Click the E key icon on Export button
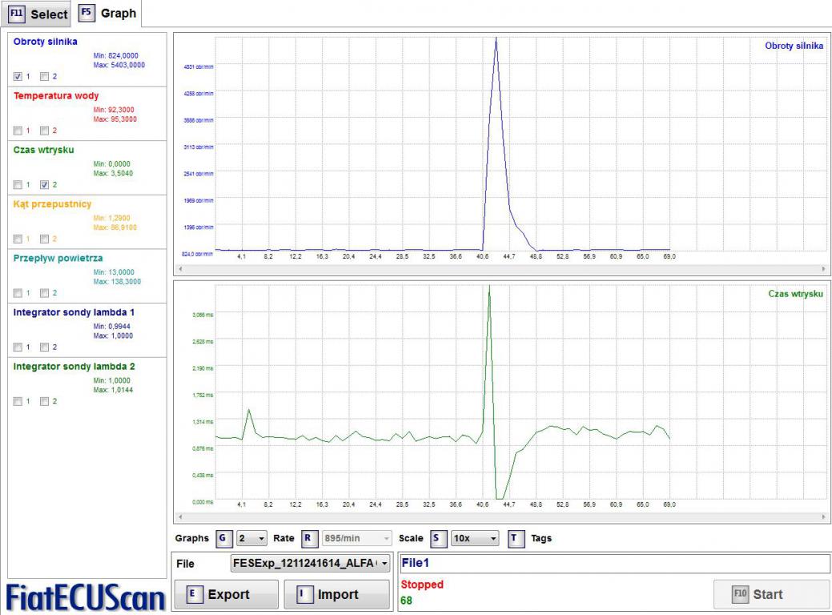The width and height of the screenshot is (832, 615). [x=194, y=594]
